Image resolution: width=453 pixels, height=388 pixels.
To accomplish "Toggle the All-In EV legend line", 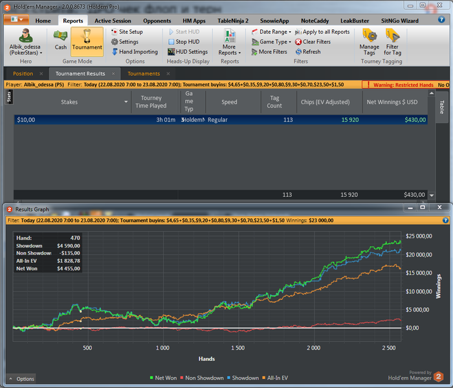I will click(275, 378).
